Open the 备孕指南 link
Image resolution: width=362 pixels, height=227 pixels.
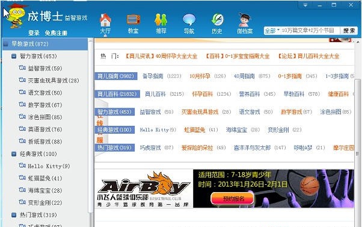[x=153, y=76]
